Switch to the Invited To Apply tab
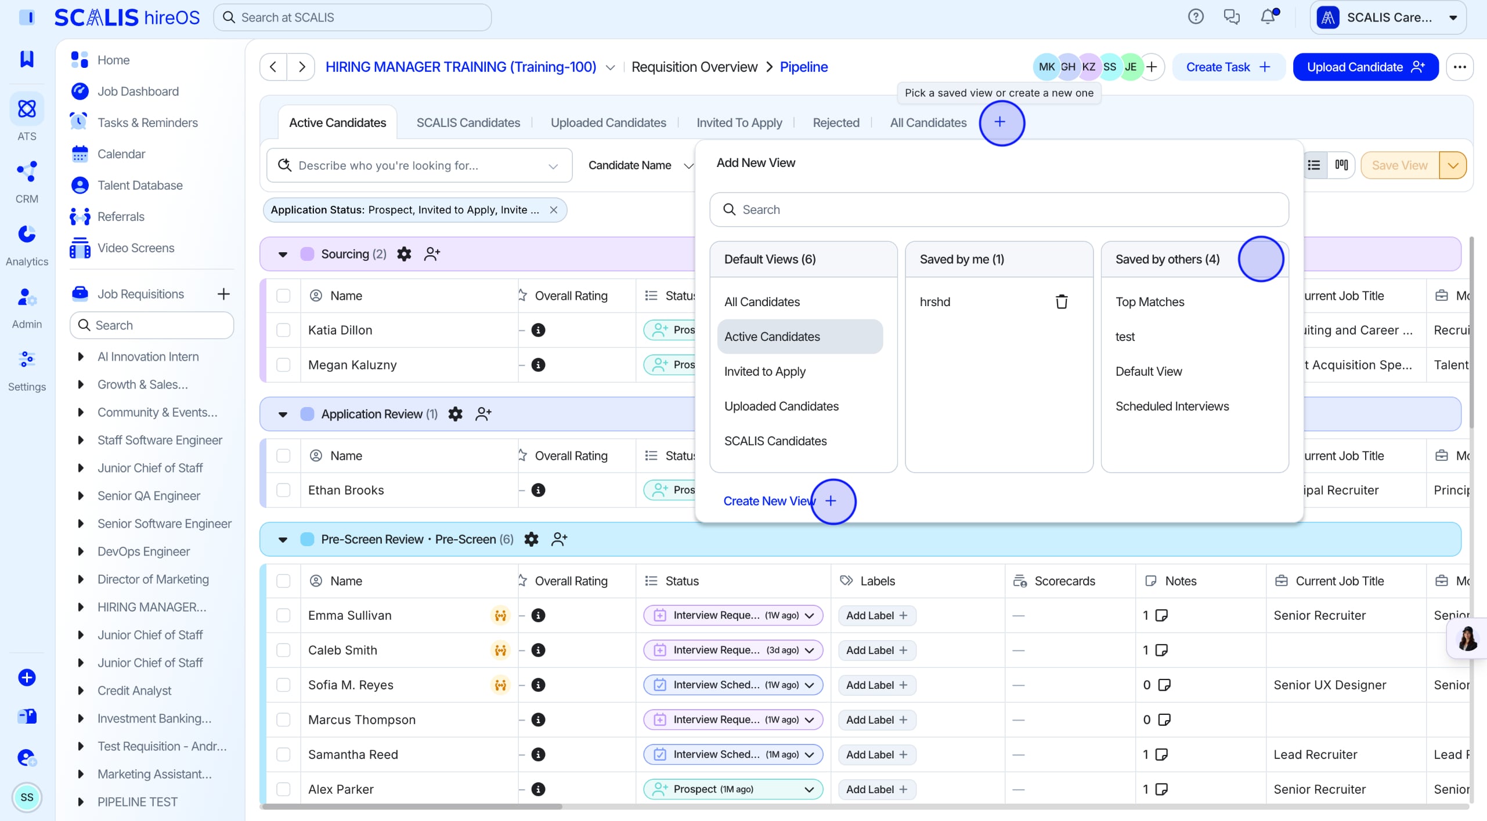 [x=739, y=123]
